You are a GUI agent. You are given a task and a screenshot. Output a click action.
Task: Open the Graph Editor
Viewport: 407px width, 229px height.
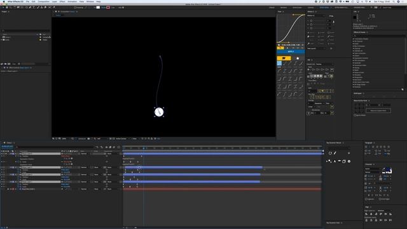pos(119,147)
